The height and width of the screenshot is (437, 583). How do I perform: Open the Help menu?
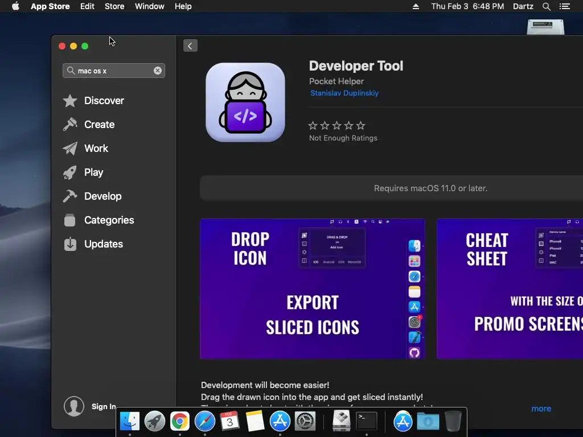(183, 6)
